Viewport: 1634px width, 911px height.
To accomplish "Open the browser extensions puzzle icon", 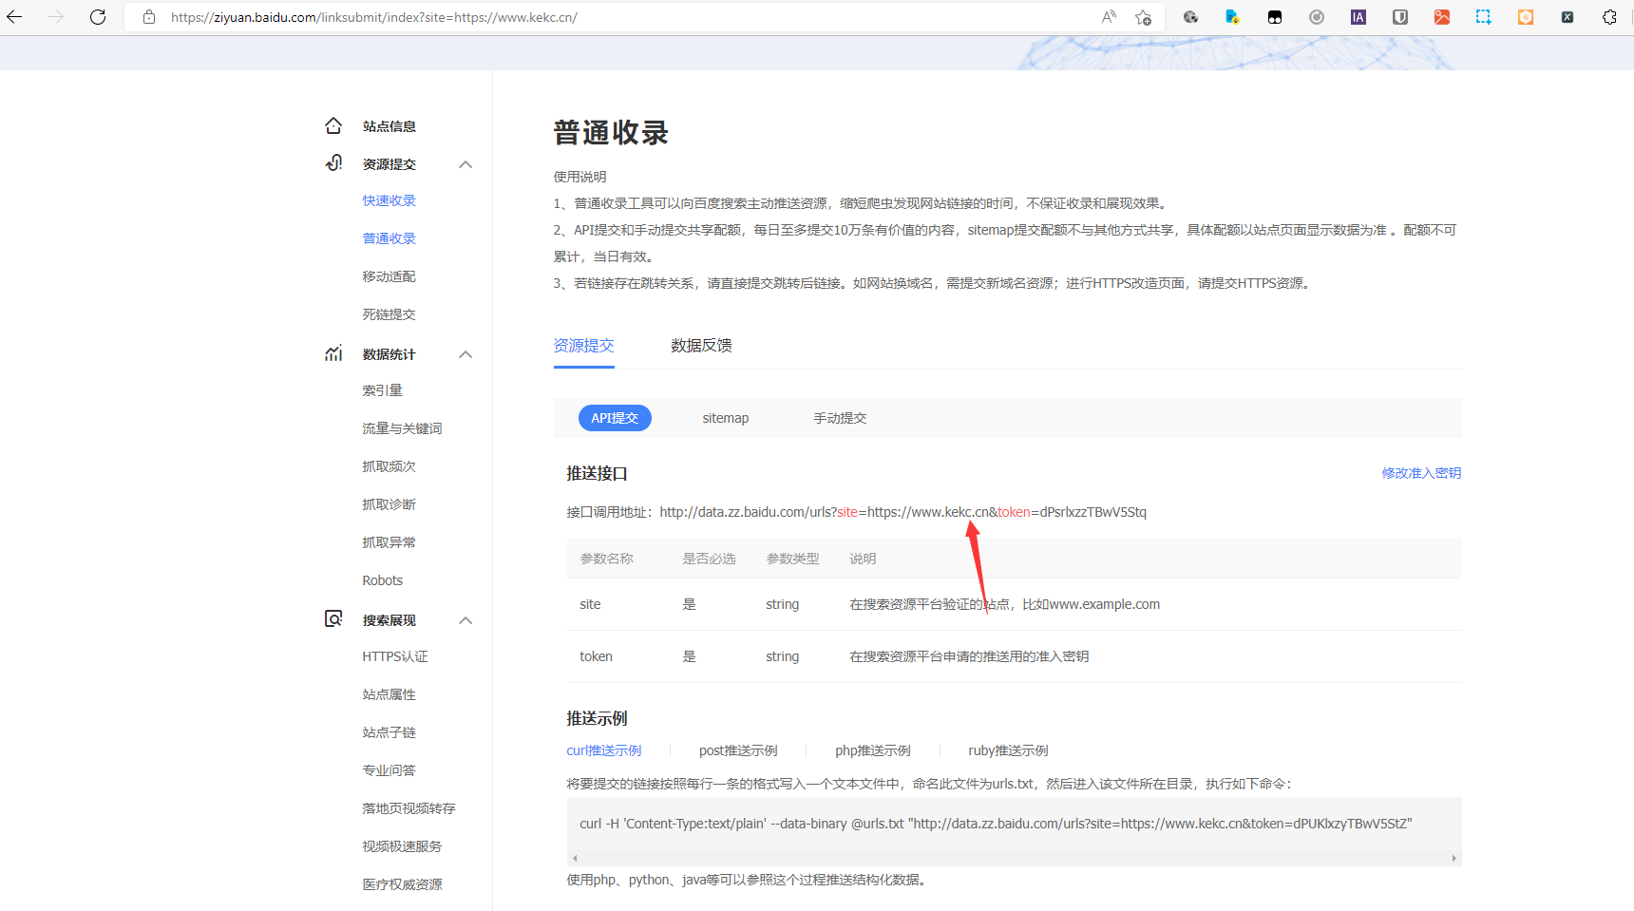I will click(x=1609, y=17).
